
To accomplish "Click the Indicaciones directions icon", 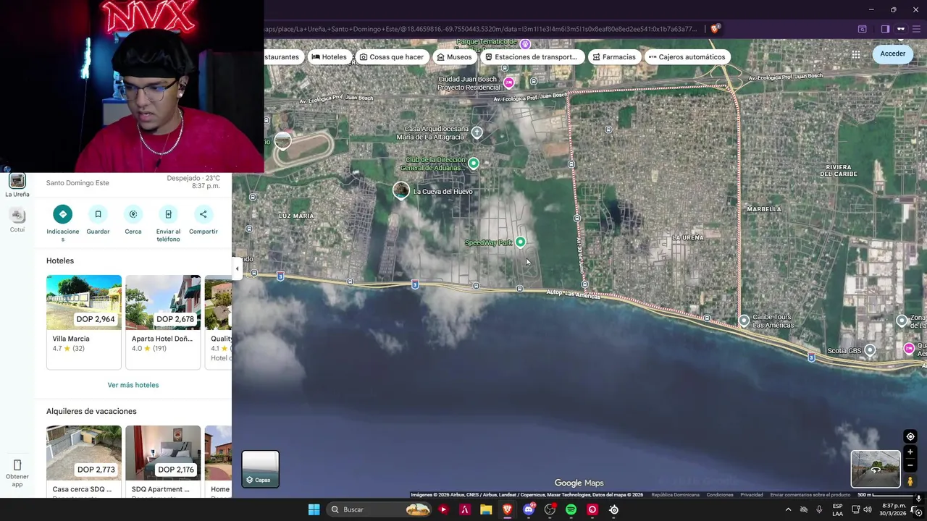I will [x=63, y=214].
